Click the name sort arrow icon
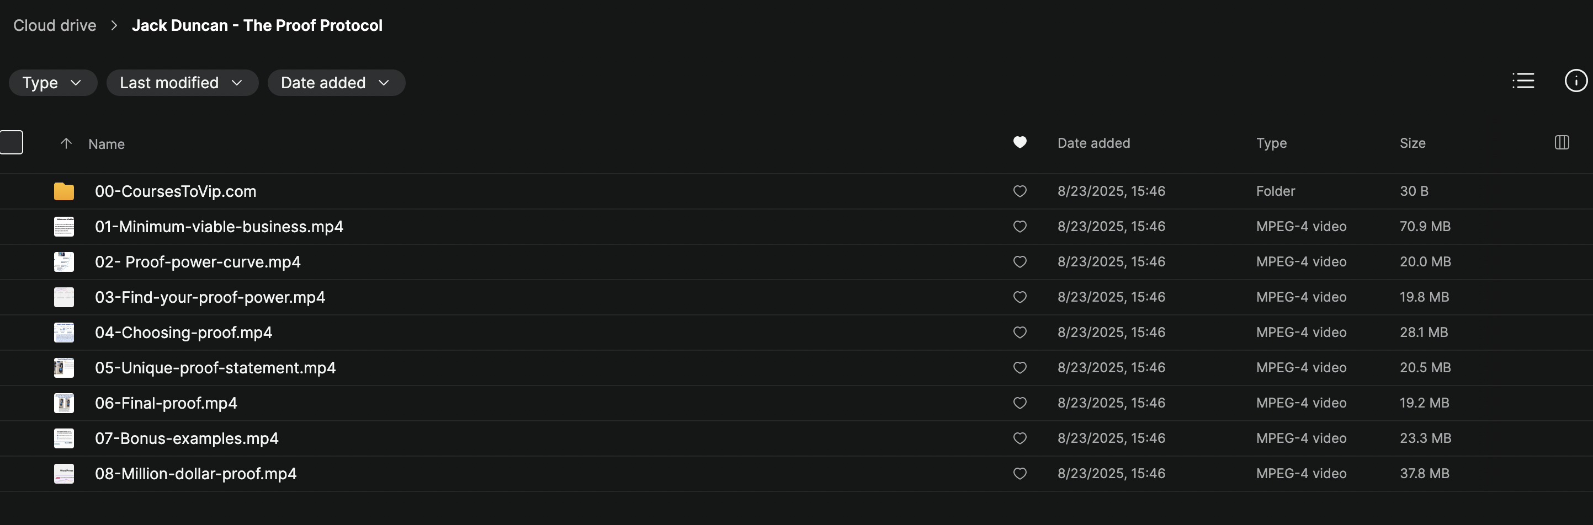This screenshot has height=525, width=1593. point(66,143)
